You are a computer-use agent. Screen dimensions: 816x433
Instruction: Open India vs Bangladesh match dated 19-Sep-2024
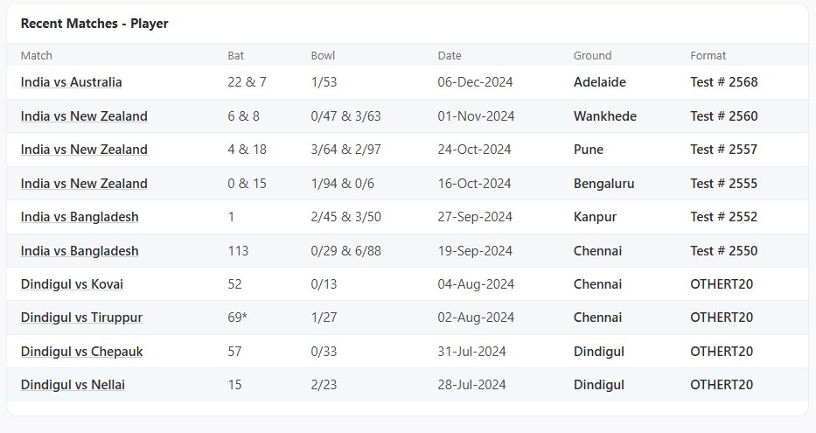(80, 251)
